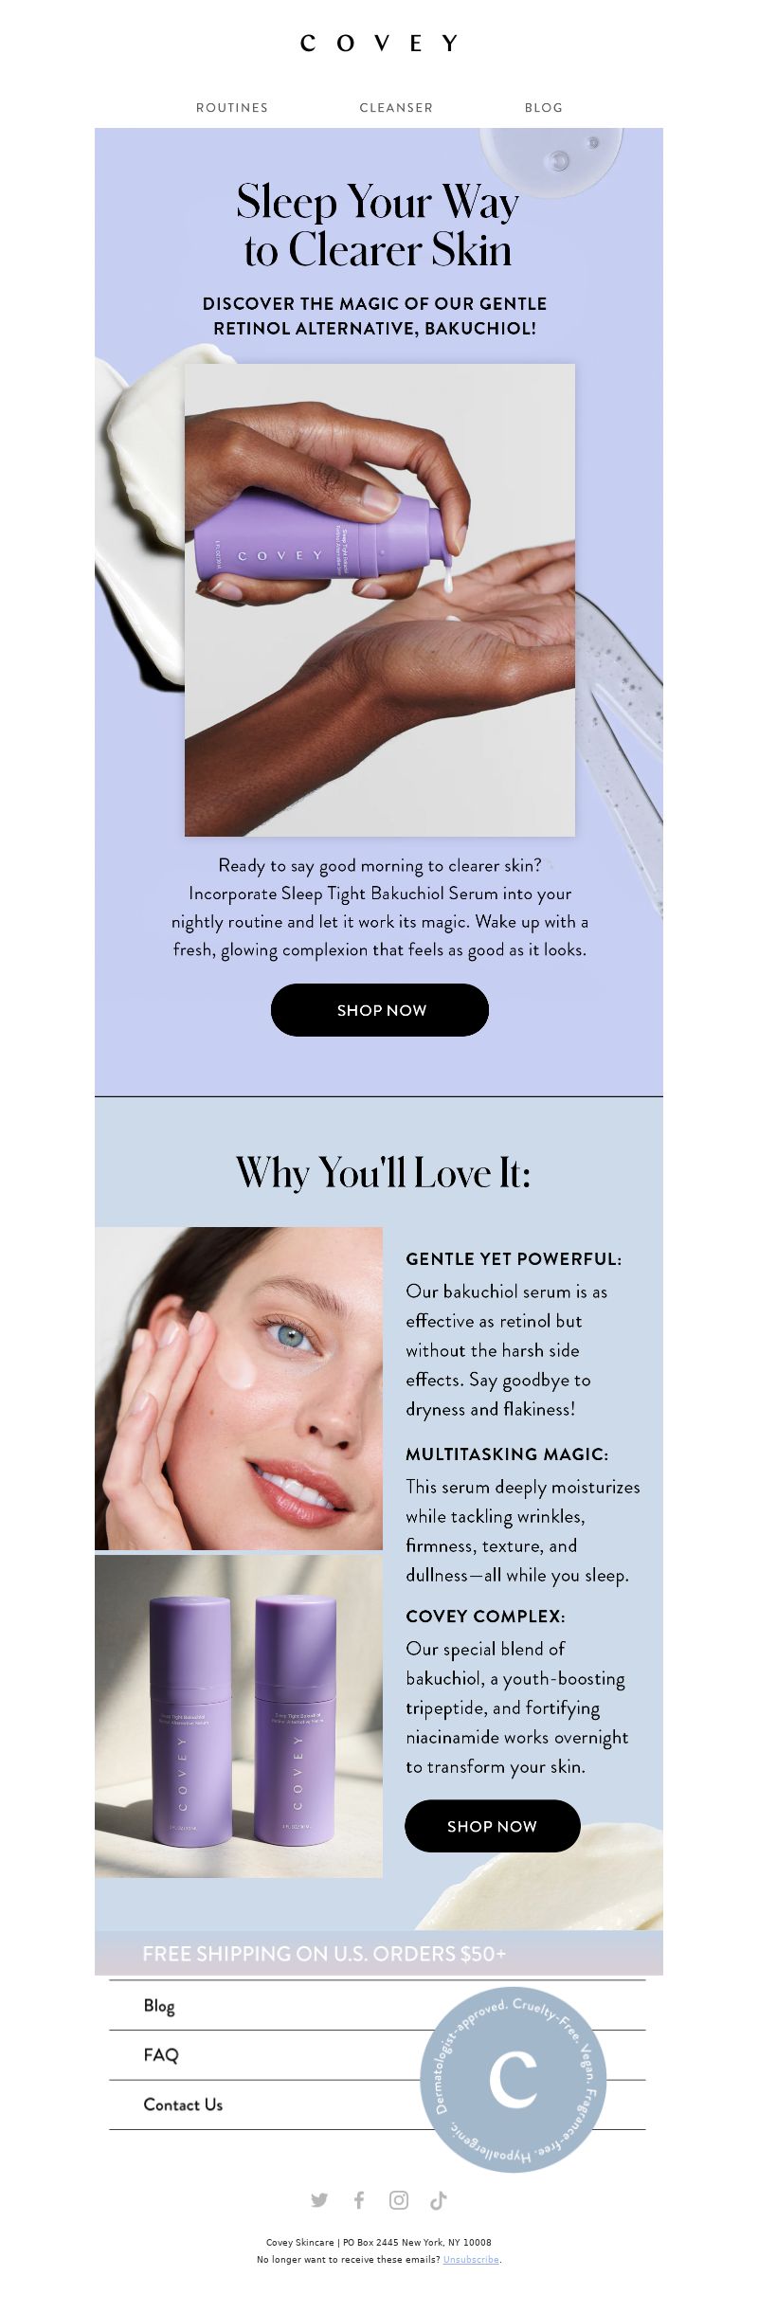This screenshot has width=758, height=2312.
Task: Click the TikTok icon
Action: pos(438,2200)
